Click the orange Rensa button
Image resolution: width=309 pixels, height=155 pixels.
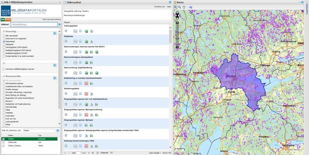pos(8,20)
